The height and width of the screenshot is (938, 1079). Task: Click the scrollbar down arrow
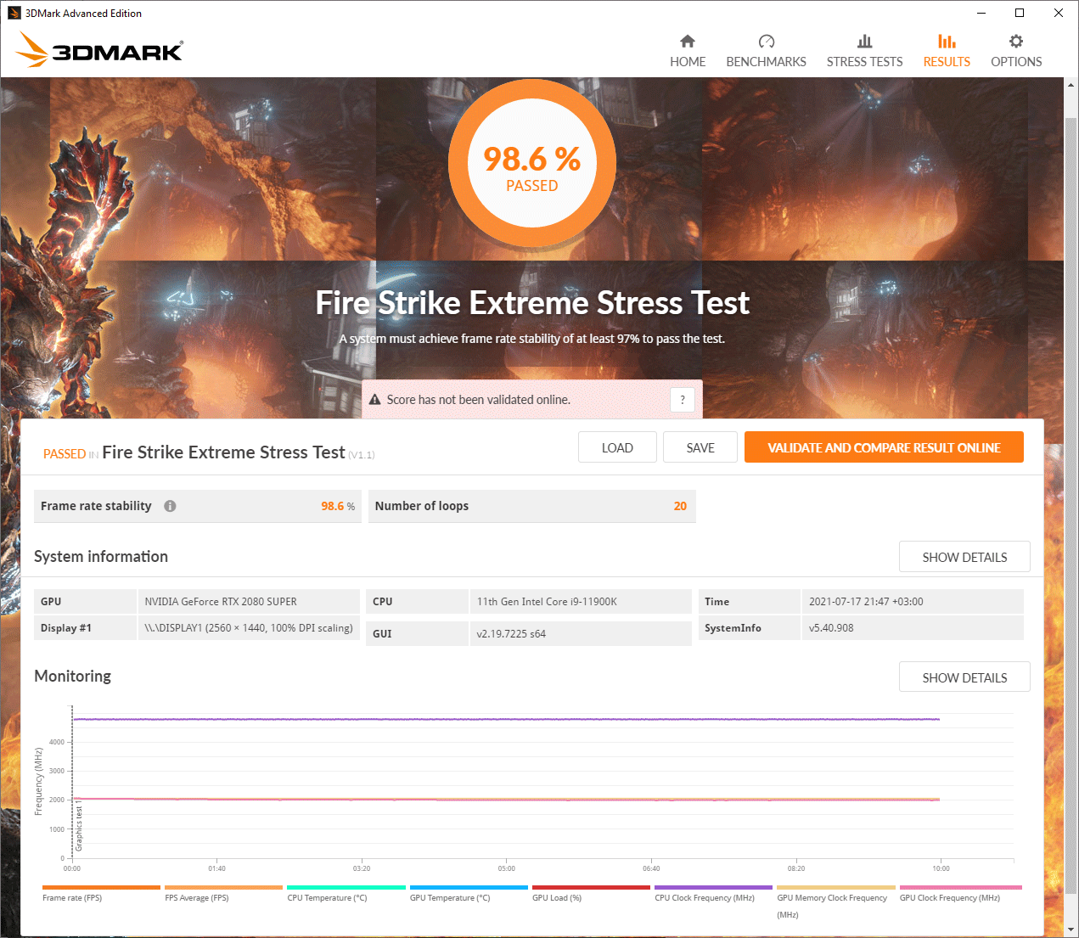point(1071,930)
